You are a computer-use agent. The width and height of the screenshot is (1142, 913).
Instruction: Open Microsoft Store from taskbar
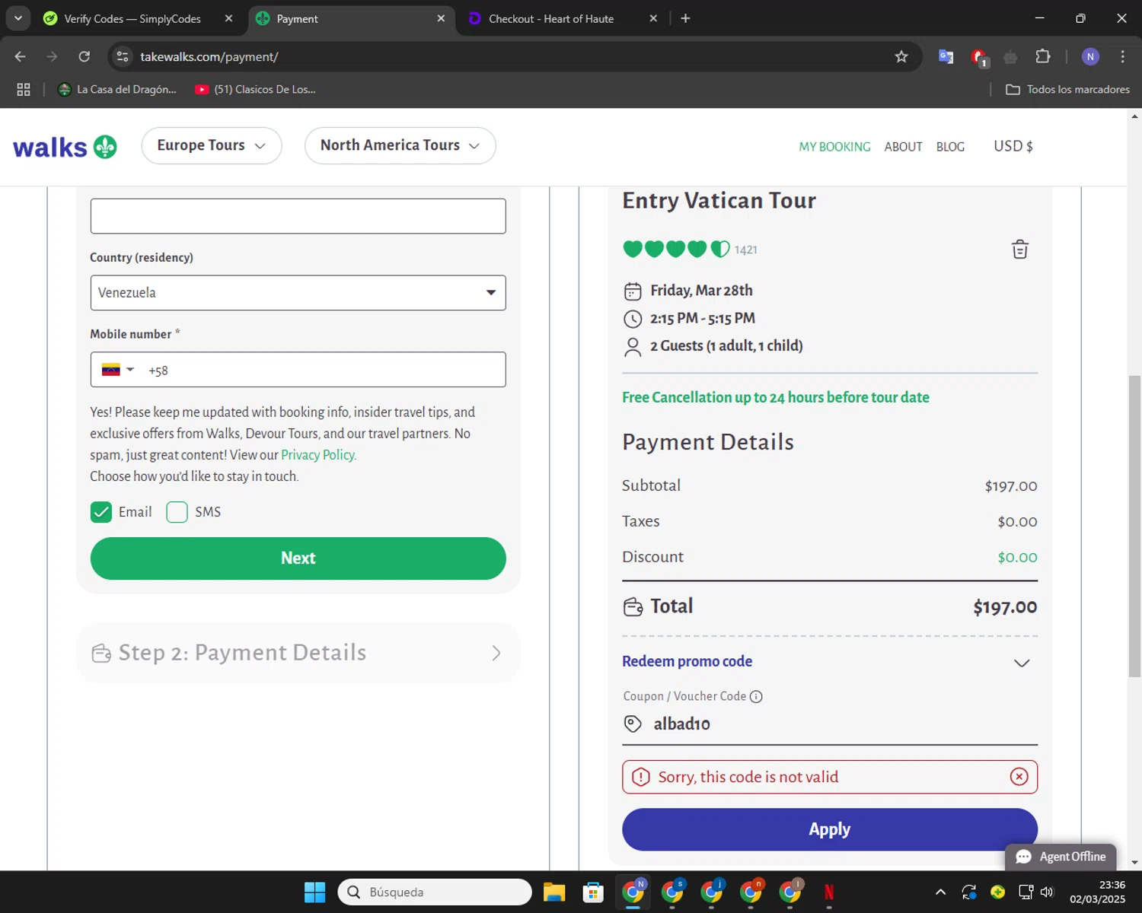pos(593,892)
